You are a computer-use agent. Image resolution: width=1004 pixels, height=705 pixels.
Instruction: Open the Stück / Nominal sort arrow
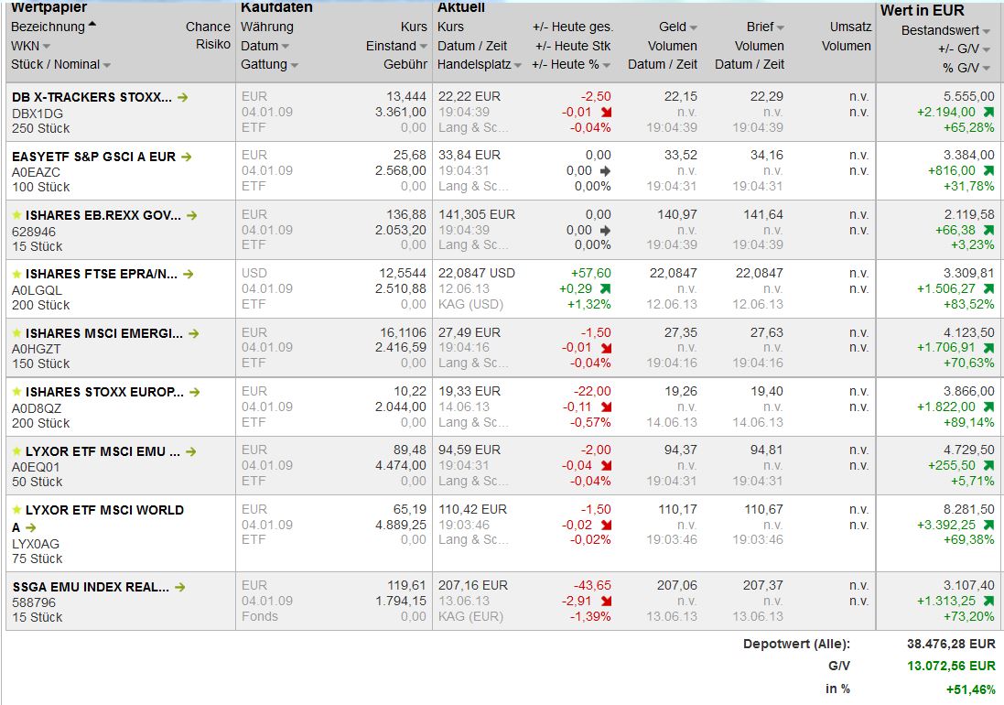(107, 65)
